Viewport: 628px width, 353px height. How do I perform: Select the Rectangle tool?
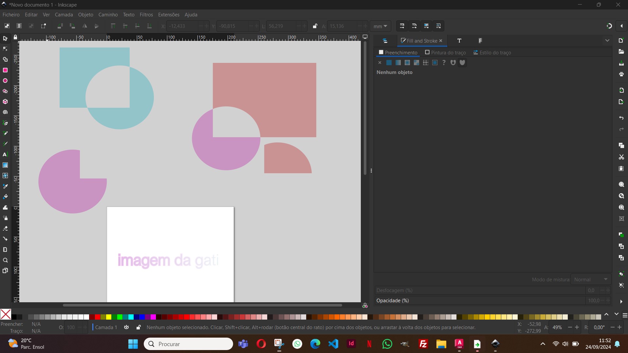5,70
